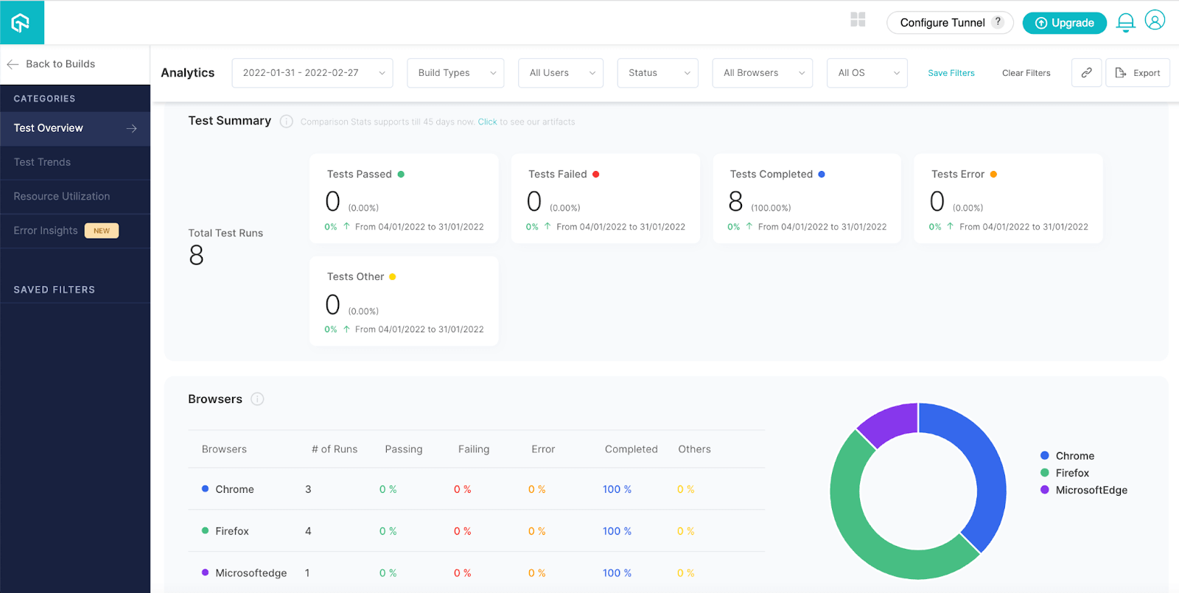Screen dimensions: 1179x593
Task: Toggle Firefox in the chart legend
Action: pos(1071,473)
